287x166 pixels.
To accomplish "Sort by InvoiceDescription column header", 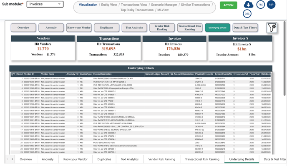I will point(102,74).
